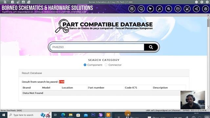The height and width of the screenshot is (118, 210).
Task: Open Microsoft Store from the taskbar
Action: pyautogui.click(x=78, y=115)
